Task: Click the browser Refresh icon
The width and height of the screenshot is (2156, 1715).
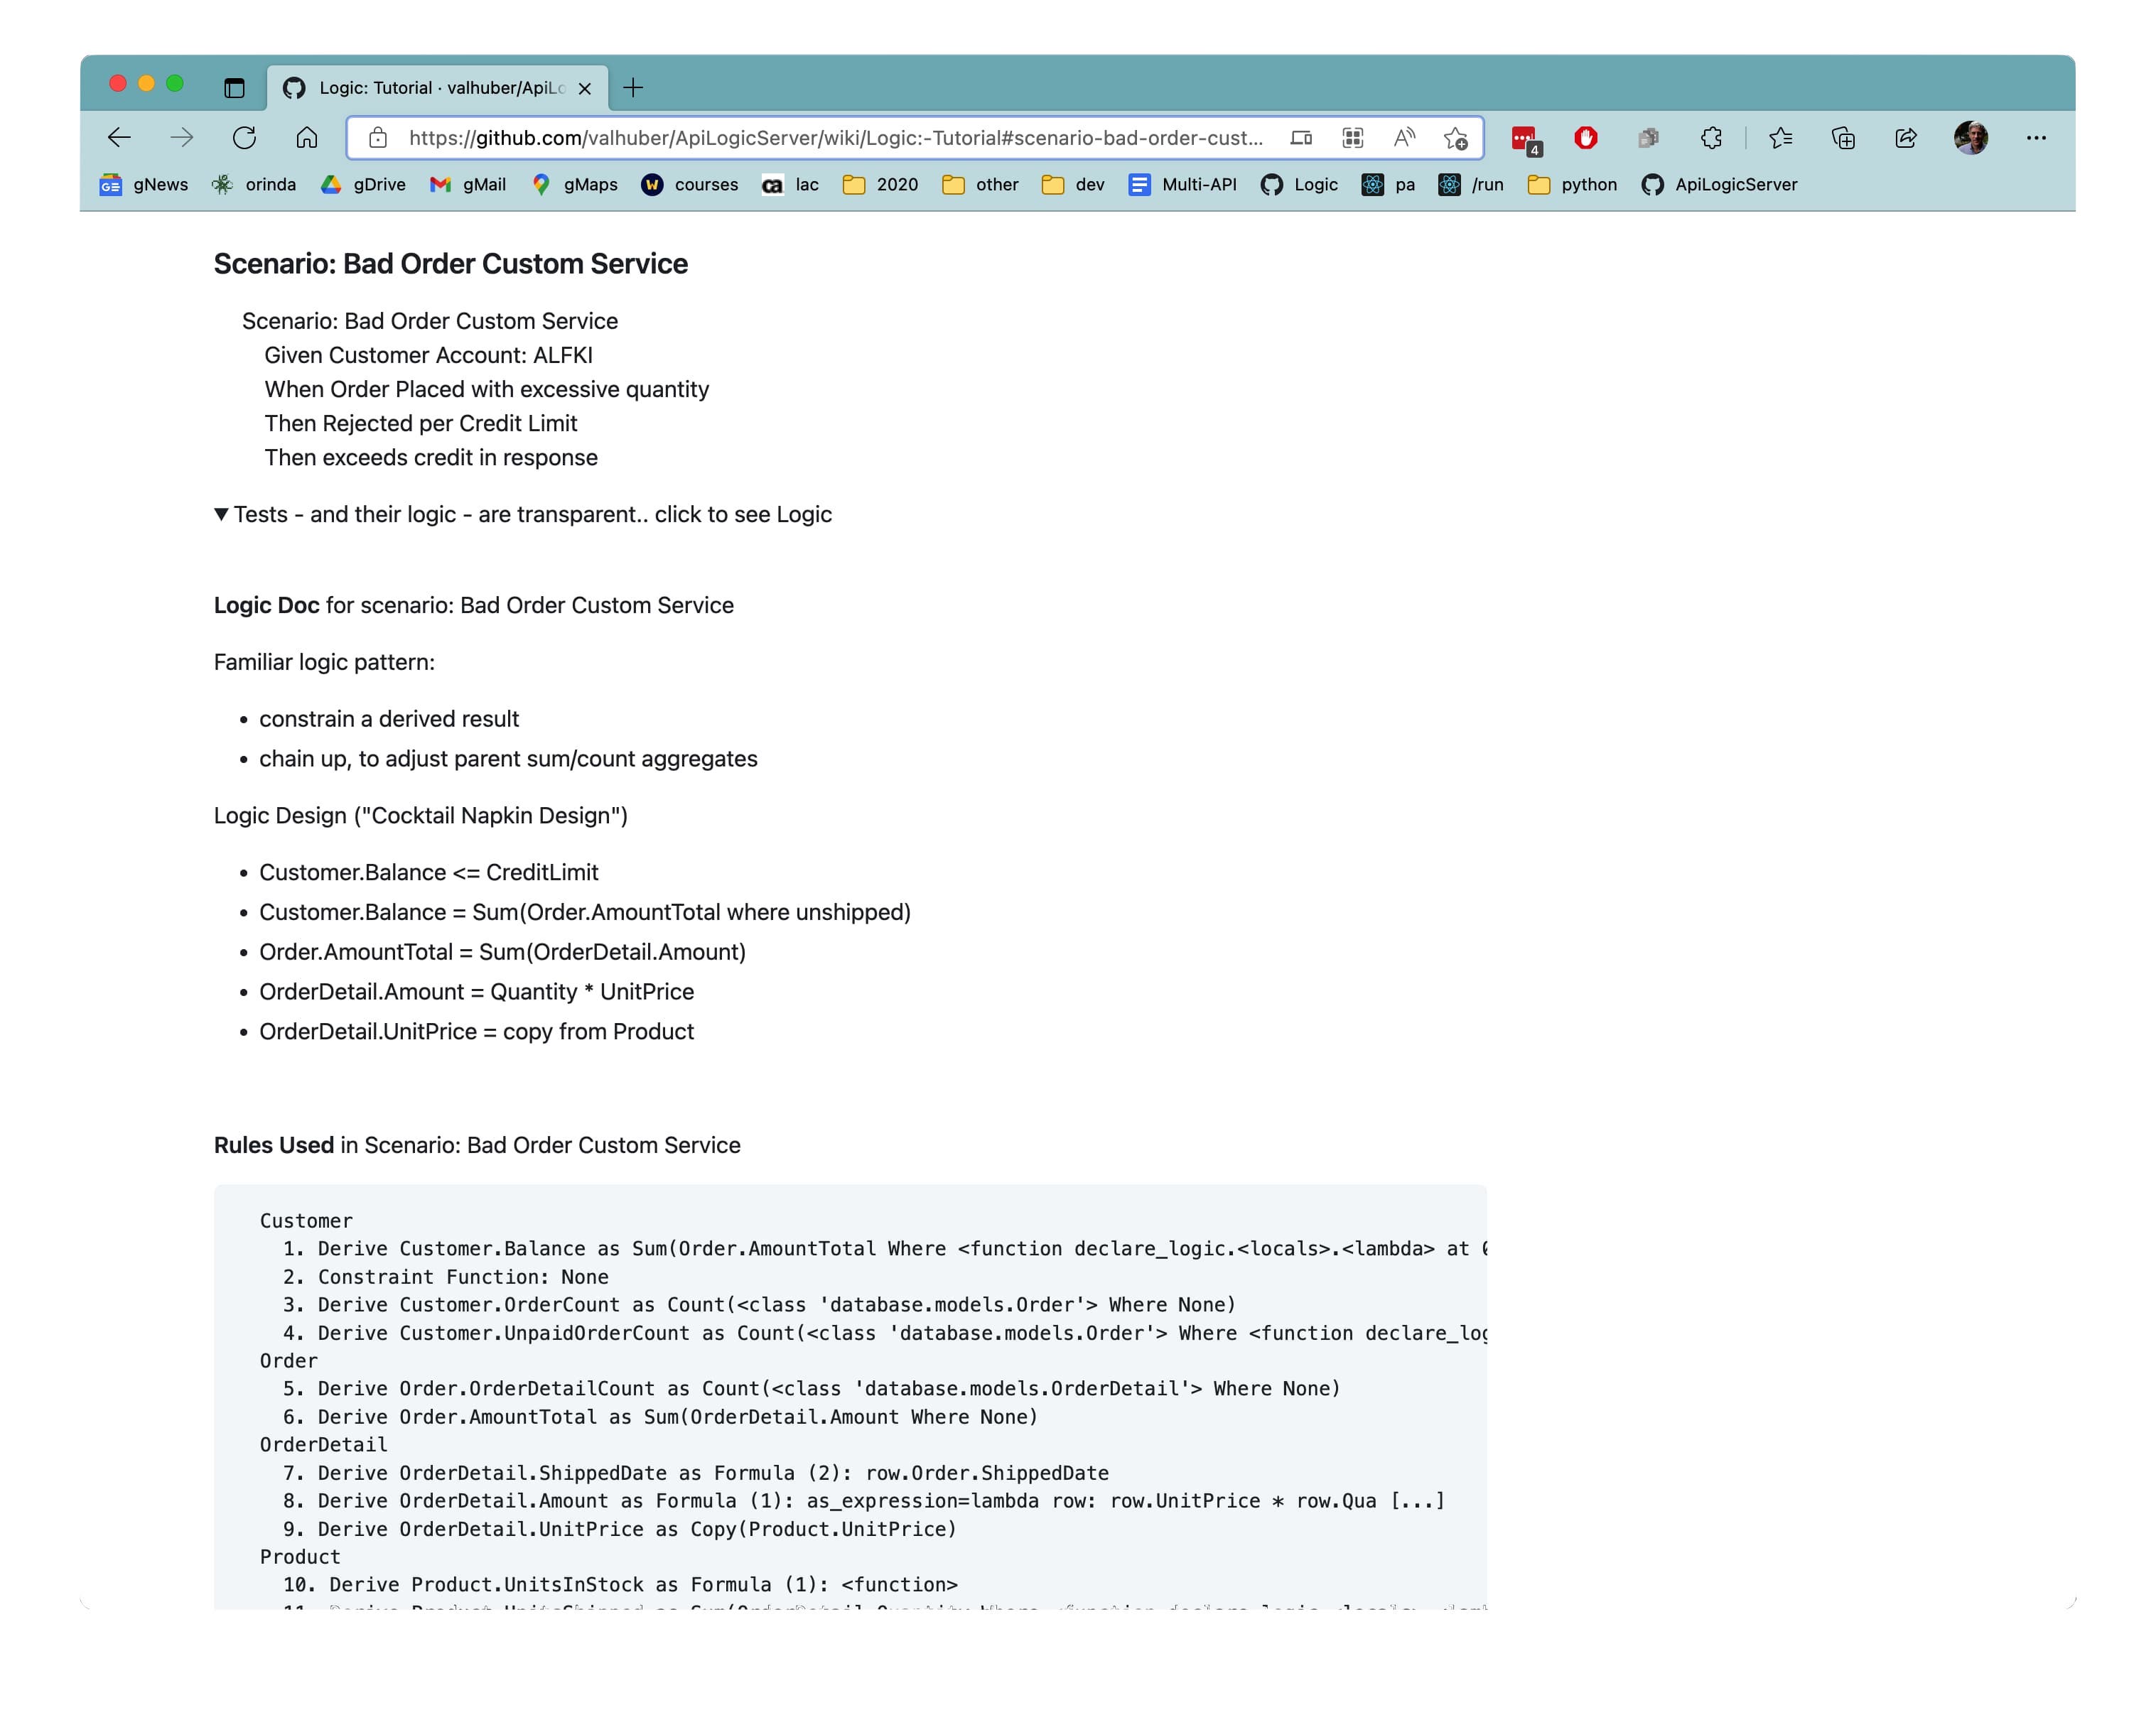Action: click(x=244, y=138)
